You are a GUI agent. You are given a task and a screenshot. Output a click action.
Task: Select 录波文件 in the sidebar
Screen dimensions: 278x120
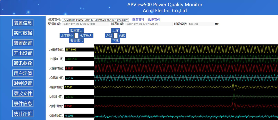coord(23,93)
